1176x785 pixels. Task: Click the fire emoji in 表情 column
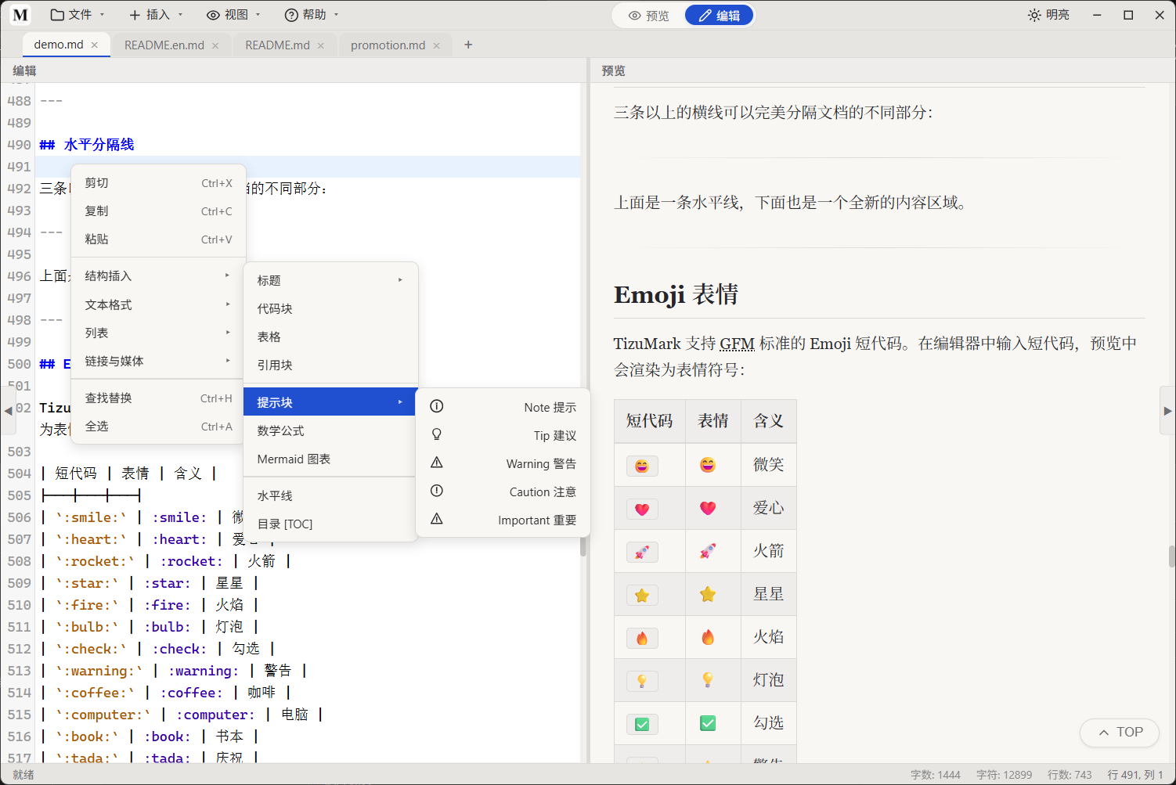coord(708,637)
